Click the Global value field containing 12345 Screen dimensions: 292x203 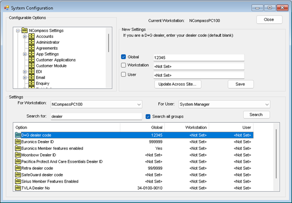coord(199,57)
